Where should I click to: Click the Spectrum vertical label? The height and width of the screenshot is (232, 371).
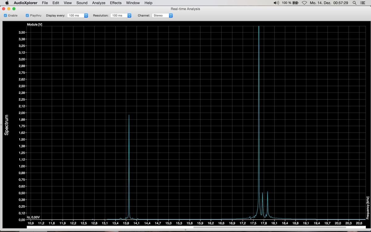click(6, 125)
